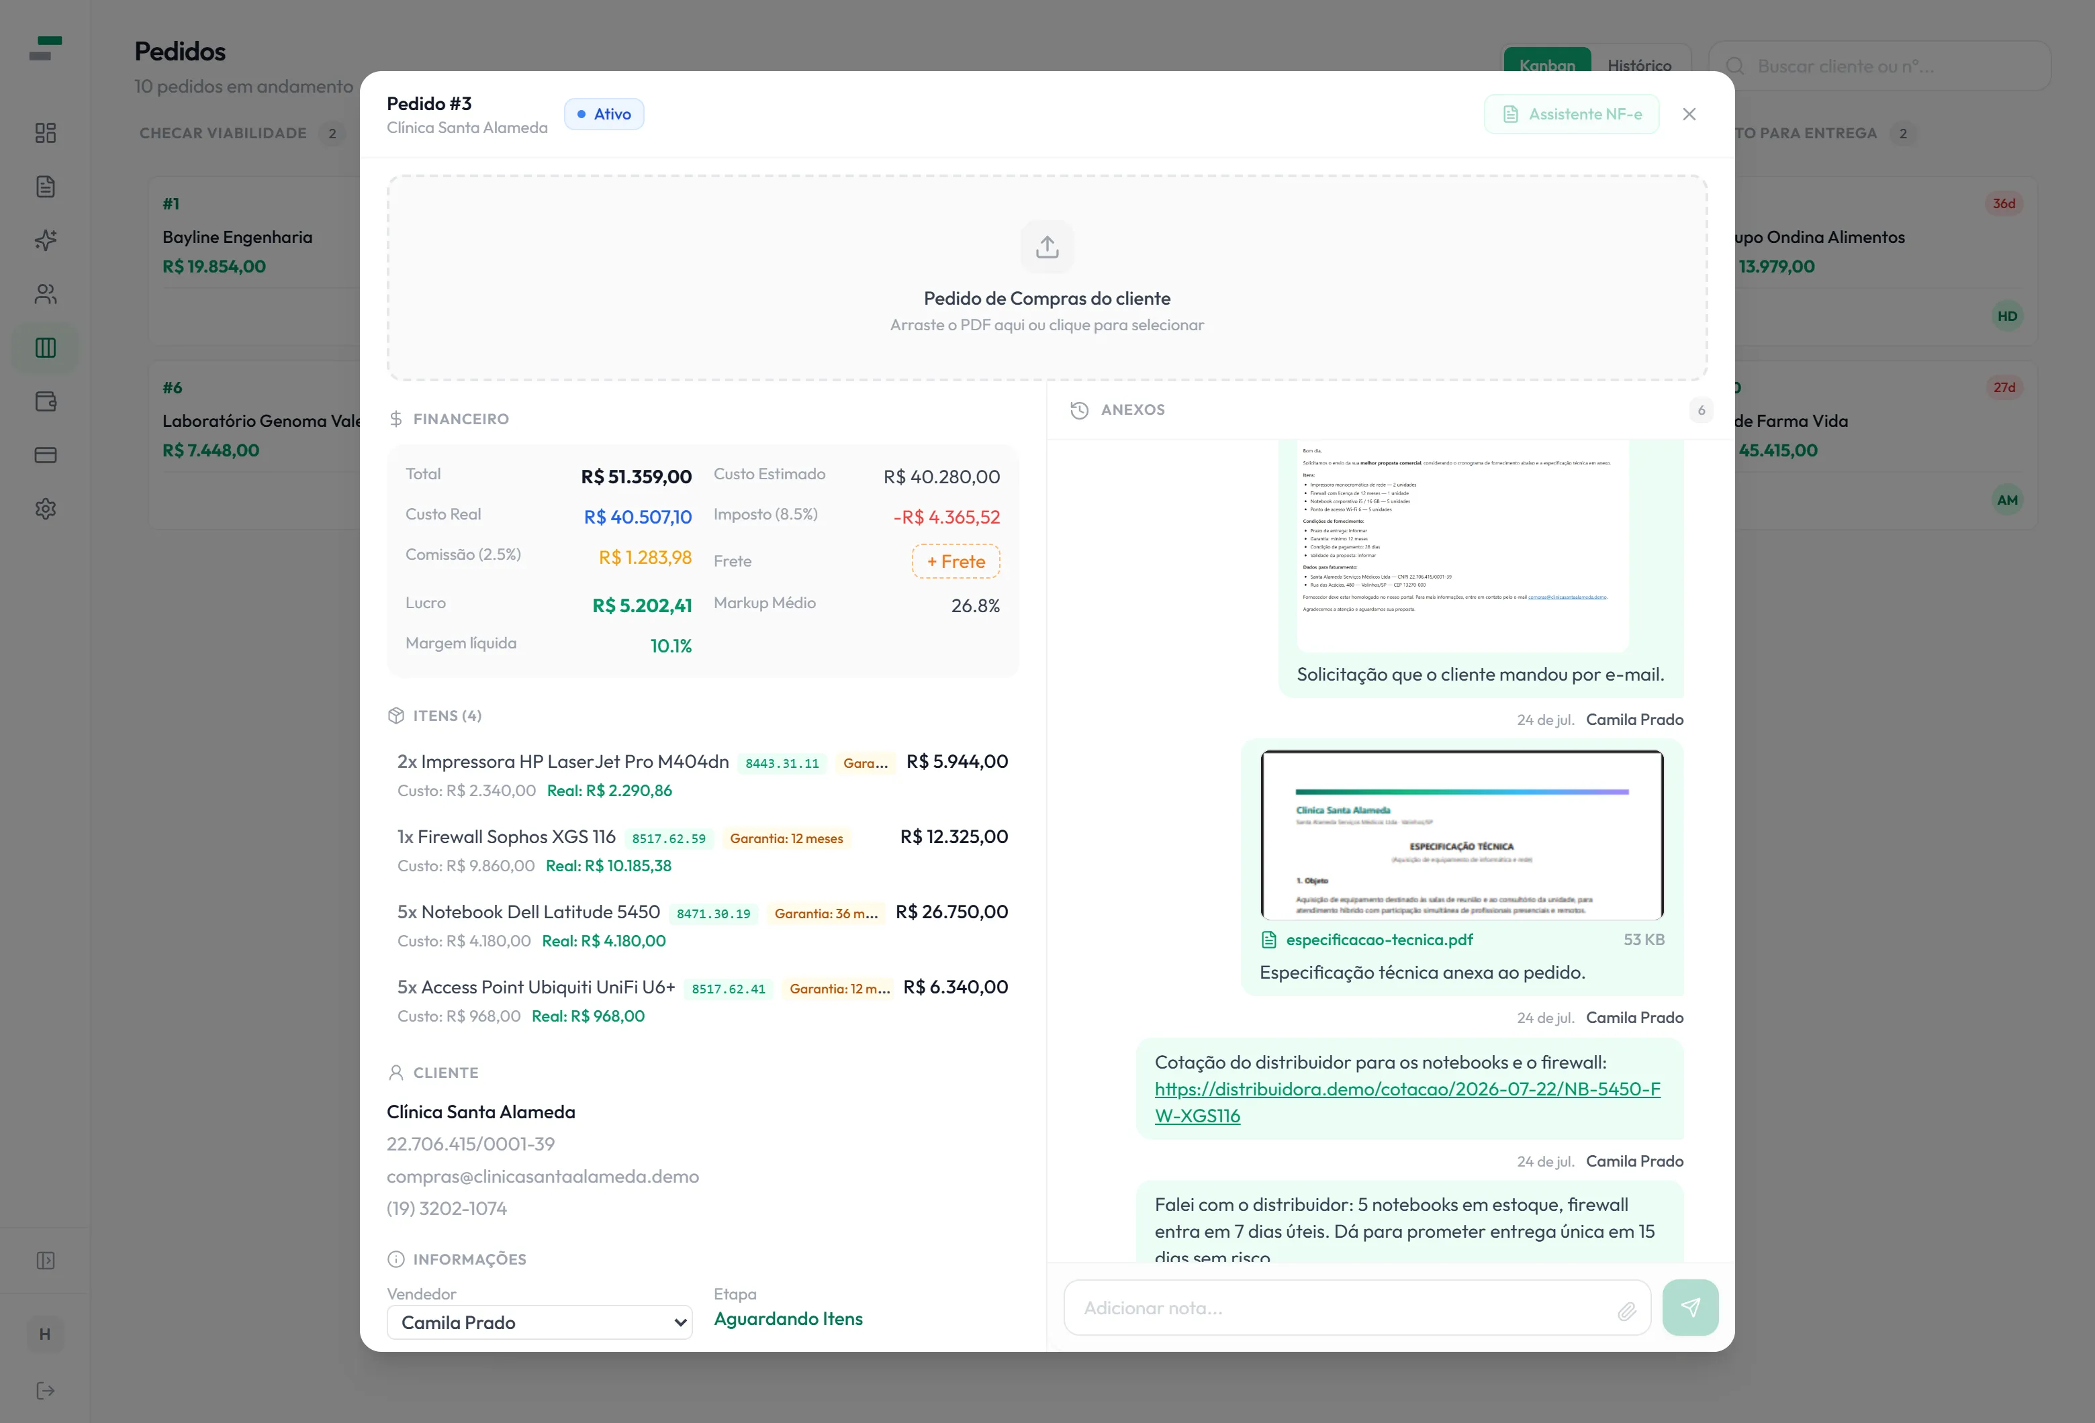
Task: Open especificacao-tecnica.pdf file link
Action: coord(1379,939)
